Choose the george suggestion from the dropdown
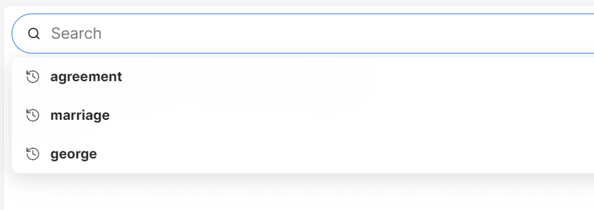The width and height of the screenshot is (594, 210). point(74,154)
